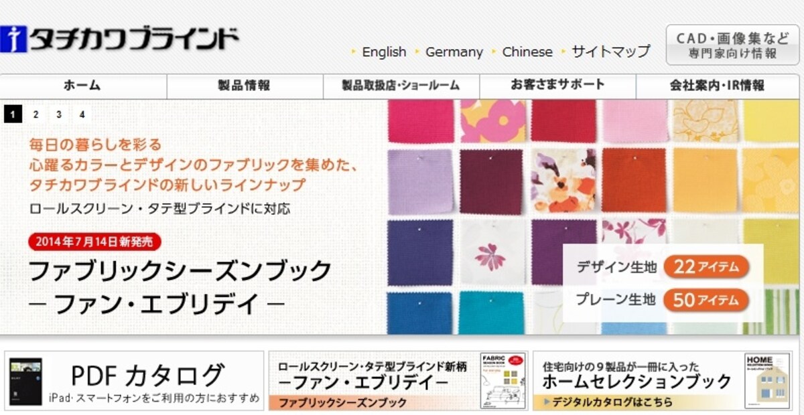Click the tablet icon in PDF catalog banner
804x415 pixels.
(26, 381)
